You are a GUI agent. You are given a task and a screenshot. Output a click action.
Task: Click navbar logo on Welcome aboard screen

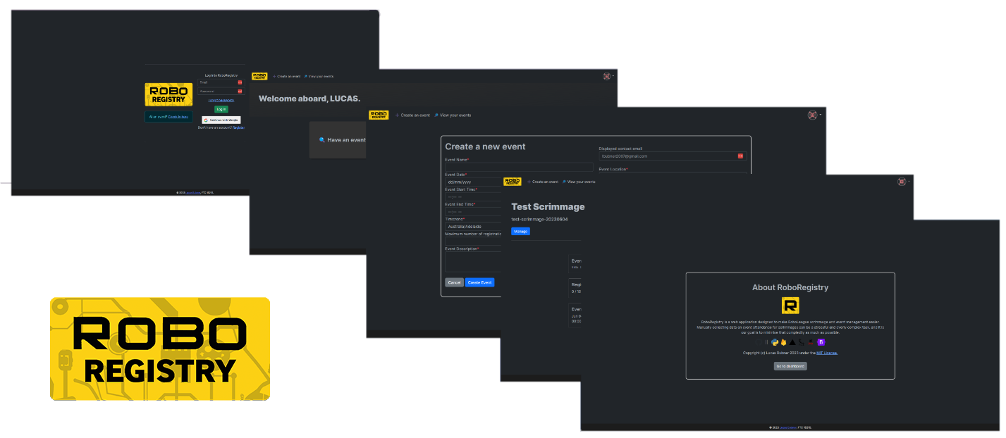click(259, 76)
